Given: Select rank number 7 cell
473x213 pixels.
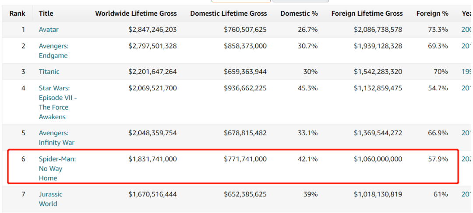Looking at the screenshot, I should pyautogui.click(x=23, y=194).
